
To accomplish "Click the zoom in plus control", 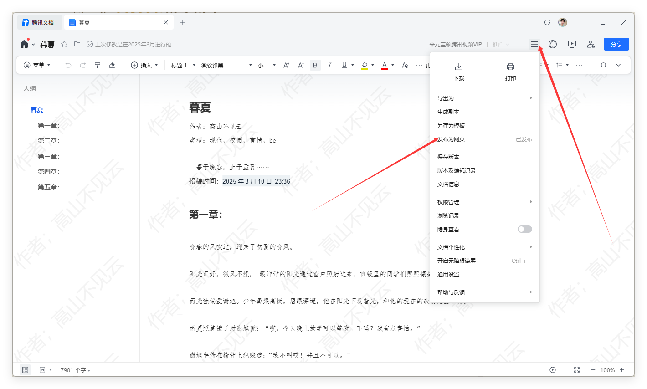I will pos(622,369).
